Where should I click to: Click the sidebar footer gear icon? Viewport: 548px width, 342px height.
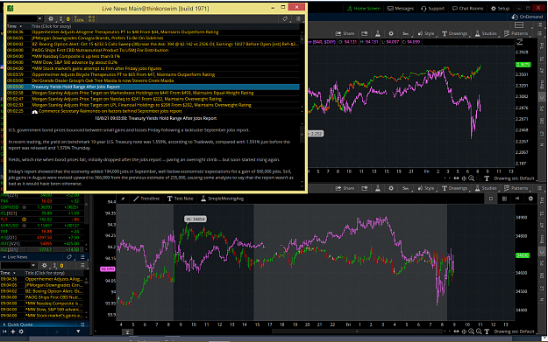pos(21,332)
